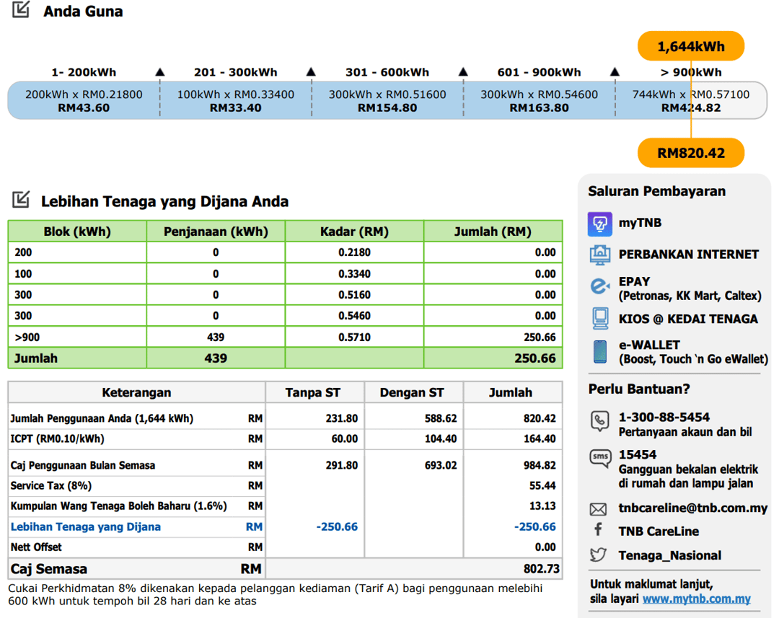The image size is (779, 618).
Task: Click the 0.5710 rate cell
Action: 354,337
